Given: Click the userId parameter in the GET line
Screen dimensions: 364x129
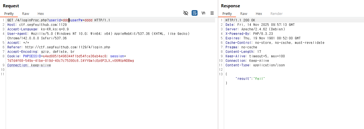Looking at the screenshot, I should [x=55, y=20].
